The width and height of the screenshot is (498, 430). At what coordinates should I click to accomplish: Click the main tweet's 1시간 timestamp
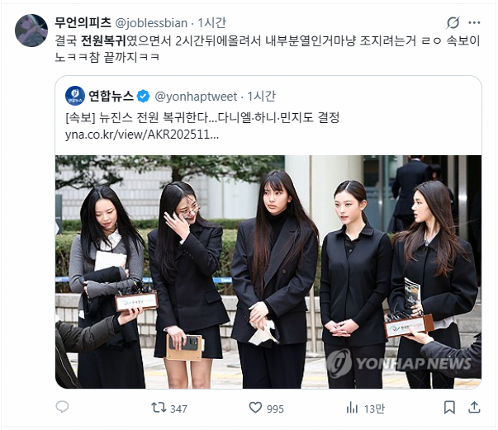[212, 23]
